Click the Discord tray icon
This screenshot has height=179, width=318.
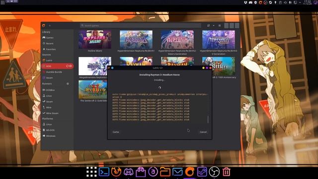[250, 2]
